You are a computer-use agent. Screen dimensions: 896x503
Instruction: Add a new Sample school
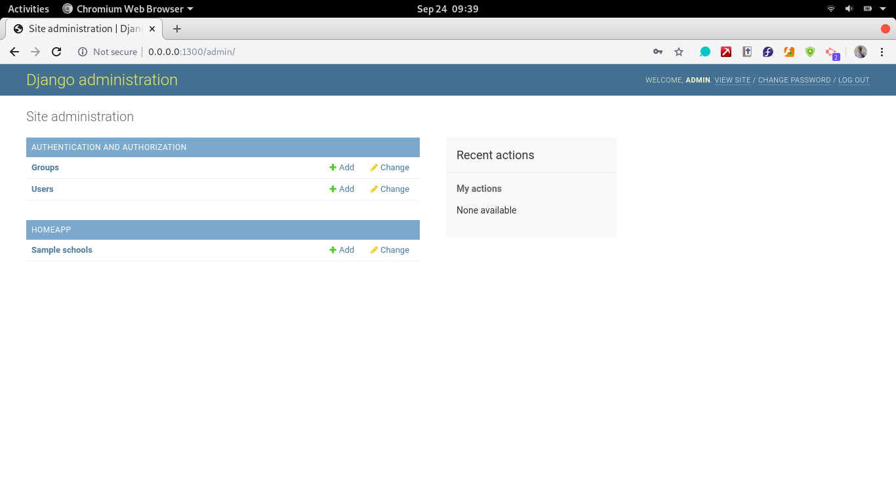[342, 250]
